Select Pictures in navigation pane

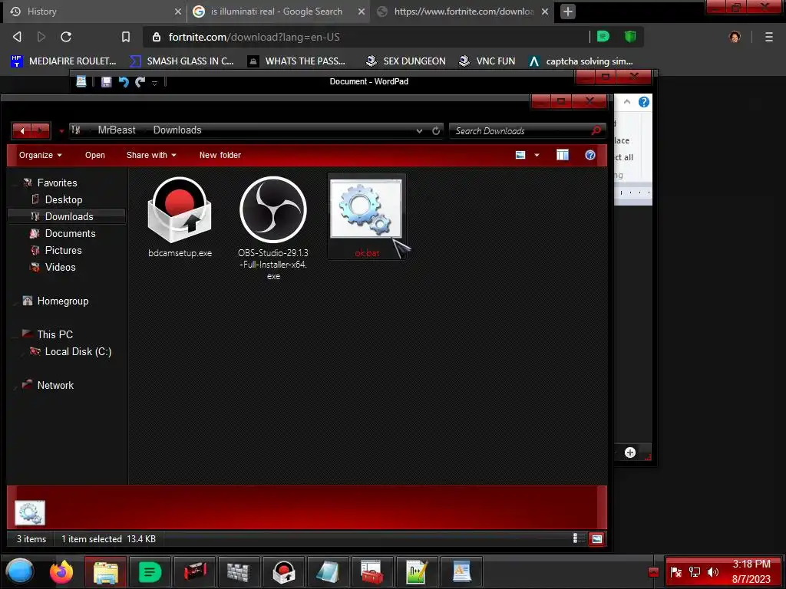[x=63, y=251]
